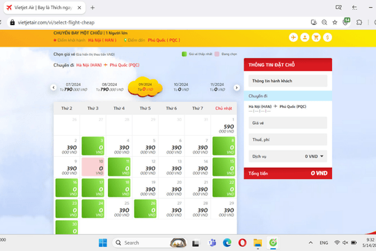Screen dimensions: 376x251
Task: Select September 2 fare 390,000 VND
Action: click(x=67, y=146)
